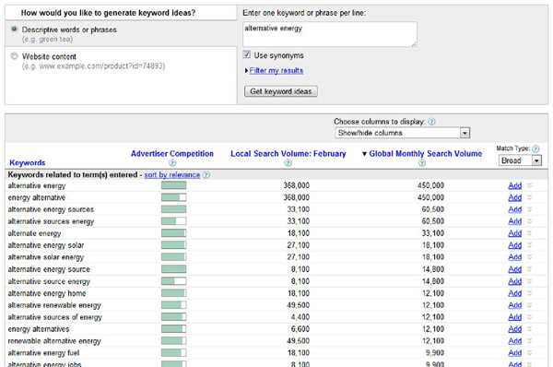Add the 'alternate energy' keyword
The image size is (553, 367).
[x=515, y=233]
